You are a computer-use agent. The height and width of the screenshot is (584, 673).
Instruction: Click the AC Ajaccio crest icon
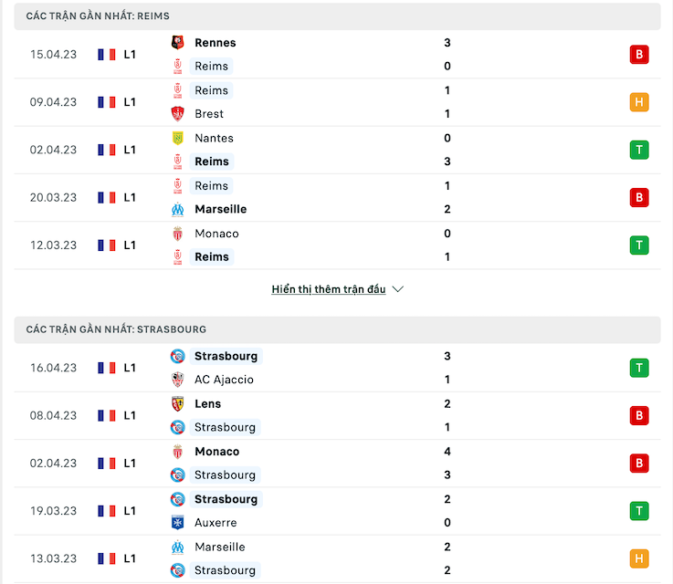pyautogui.click(x=178, y=380)
